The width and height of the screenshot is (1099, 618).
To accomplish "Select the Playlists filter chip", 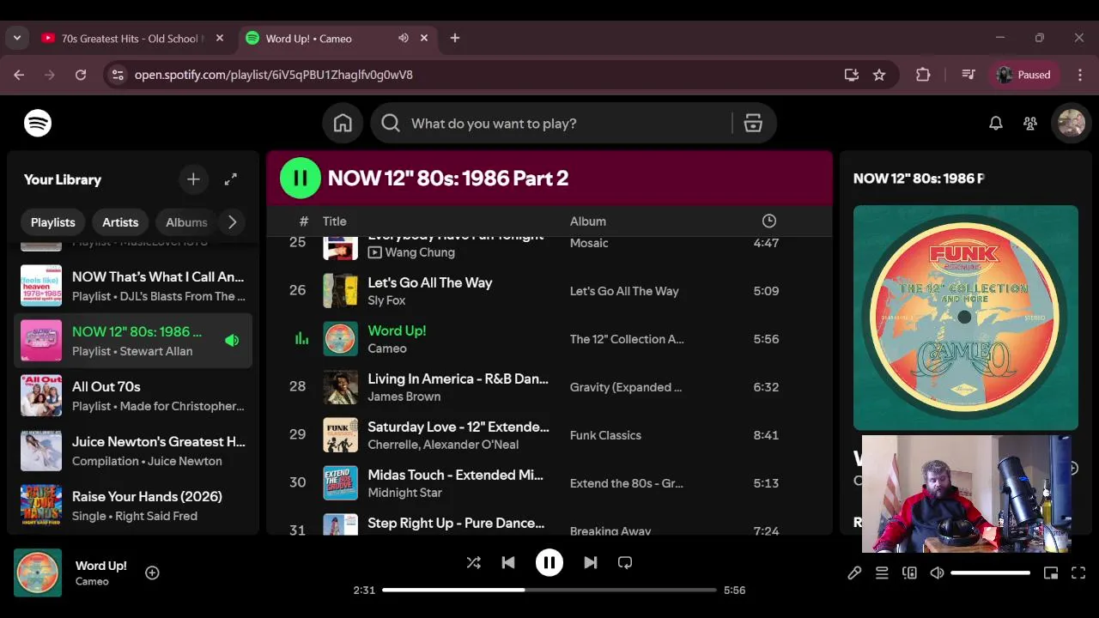I will pos(53,222).
